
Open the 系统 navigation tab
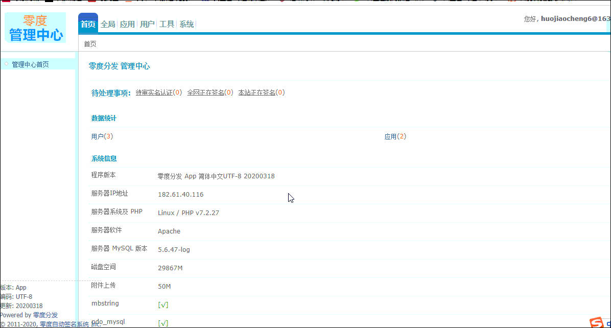[186, 24]
